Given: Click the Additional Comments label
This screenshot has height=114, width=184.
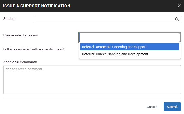Looking at the screenshot, I should [20, 62].
